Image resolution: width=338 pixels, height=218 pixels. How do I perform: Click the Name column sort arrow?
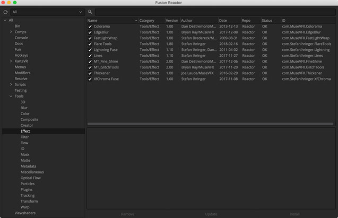pyautogui.click(x=136, y=21)
